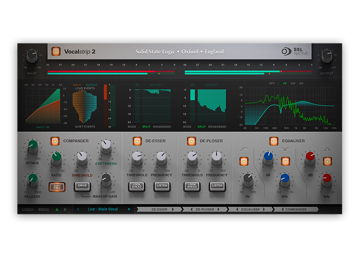Image resolution: width=360 pixels, height=258 pixels.
Task: Click the De-Ploser Frequency knob
Action: tap(216, 158)
